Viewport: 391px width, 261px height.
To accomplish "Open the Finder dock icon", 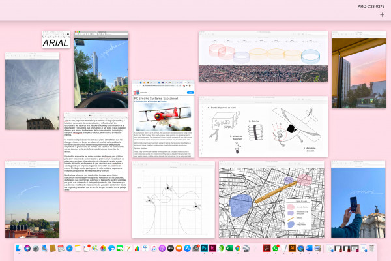I will [x=19, y=248].
